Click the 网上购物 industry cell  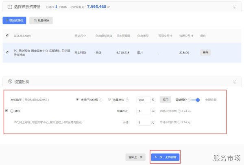tap(80, 53)
